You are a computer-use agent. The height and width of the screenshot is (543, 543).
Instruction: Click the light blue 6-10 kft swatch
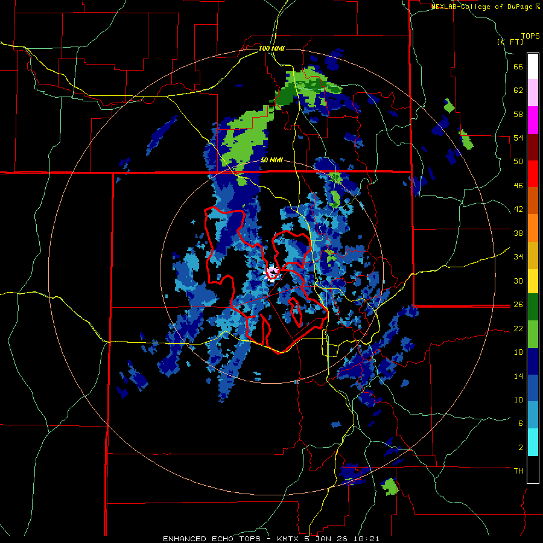tap(533, 415)
